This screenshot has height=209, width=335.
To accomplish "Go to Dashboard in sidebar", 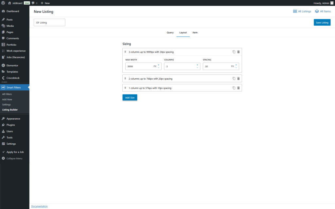I will click(14, 11).
